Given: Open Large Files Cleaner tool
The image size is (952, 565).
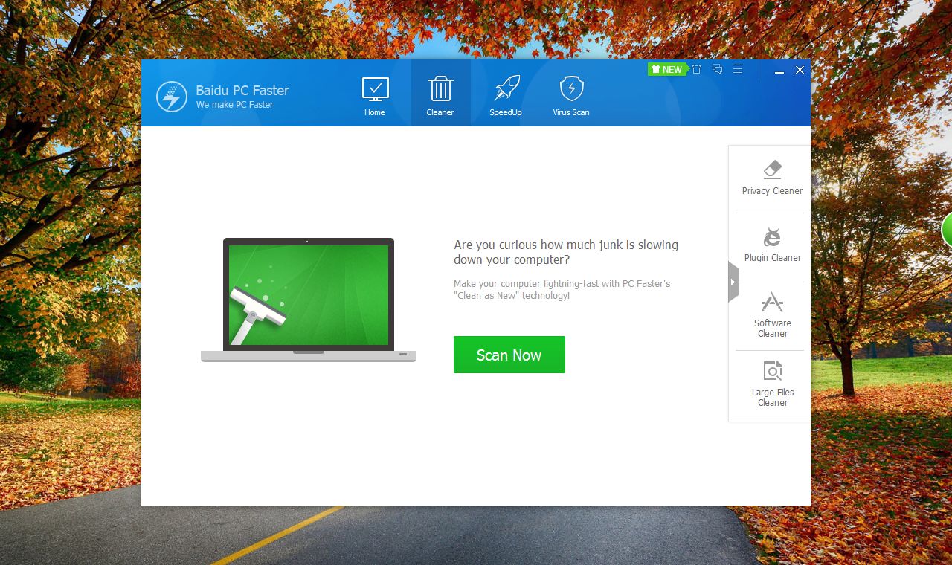Looking at the screenshot, I should coord(772,384).
